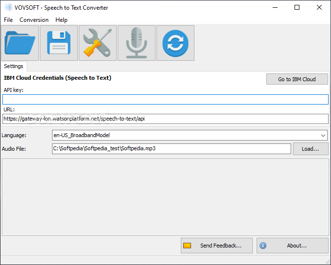Open the Conversion menu

pyautogui.click(x=34, y=20)
